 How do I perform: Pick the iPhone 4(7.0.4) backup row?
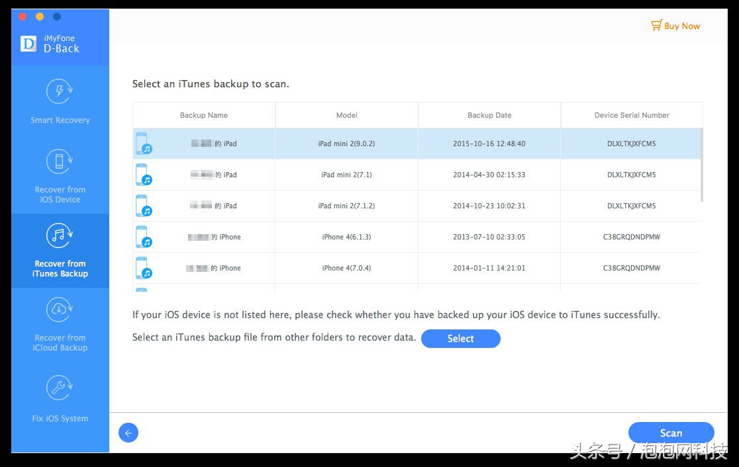click(x=417, y=268)
